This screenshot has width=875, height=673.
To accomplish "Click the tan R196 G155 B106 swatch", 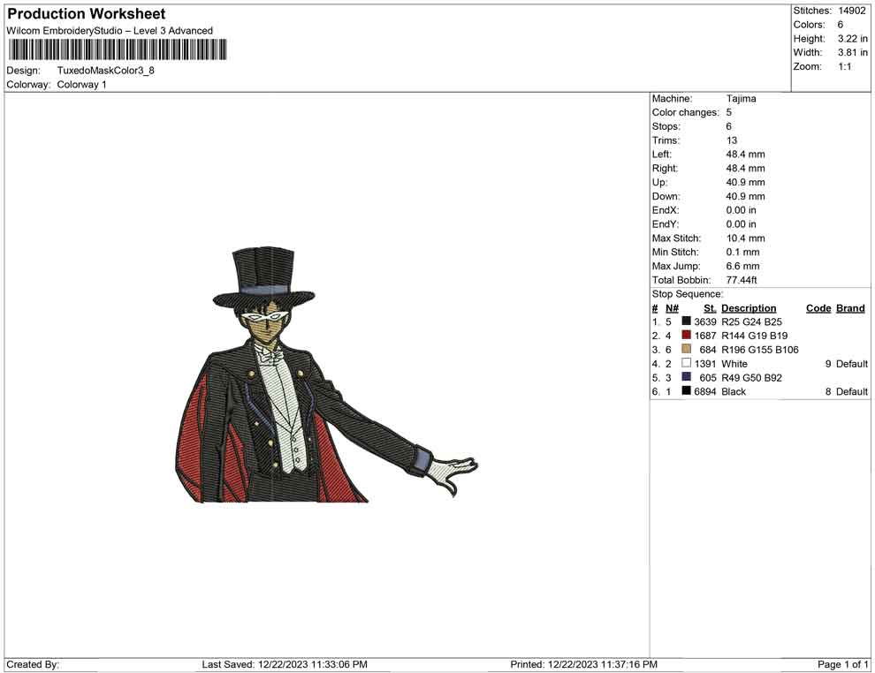I will tap(687, 349).
